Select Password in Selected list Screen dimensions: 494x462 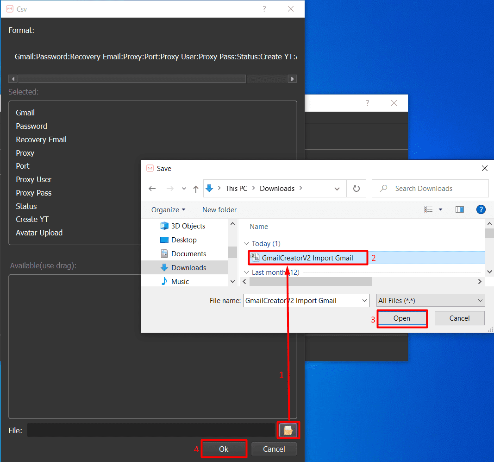tap(31, 126)
